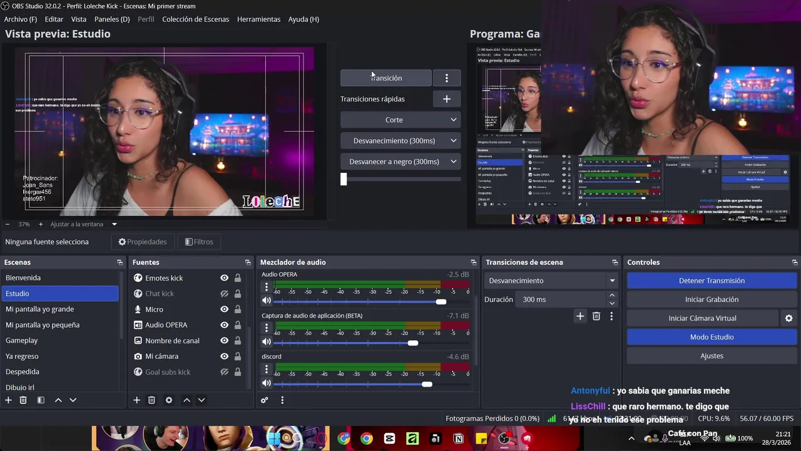
Task: Open Ajustes settings button
Action: (712, 356)
